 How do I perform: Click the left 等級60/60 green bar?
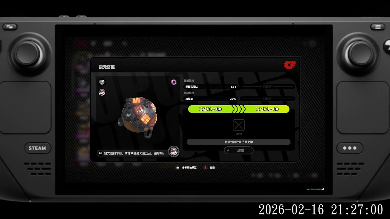click(x=210, y=109)
